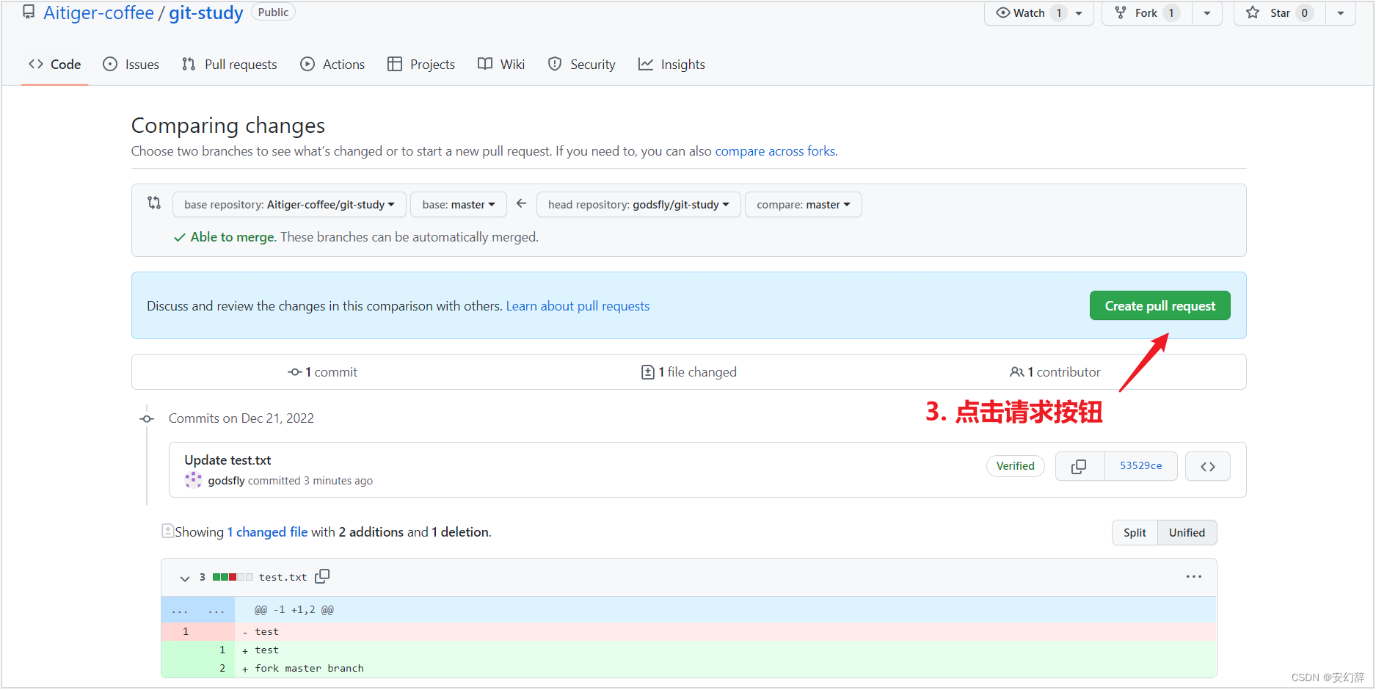
Task: Open the Code tab
Action: 55,65
